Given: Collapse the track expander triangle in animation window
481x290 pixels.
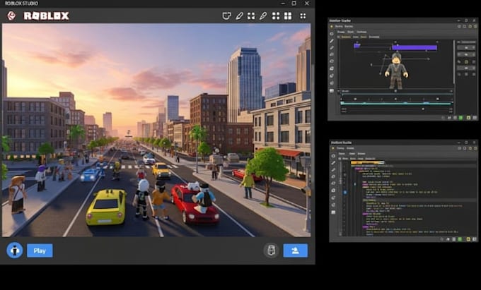Looking at the screenshot, I should tap(338, 91).
